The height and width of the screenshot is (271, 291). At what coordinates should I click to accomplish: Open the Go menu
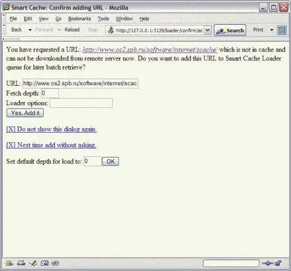[59, 19]
